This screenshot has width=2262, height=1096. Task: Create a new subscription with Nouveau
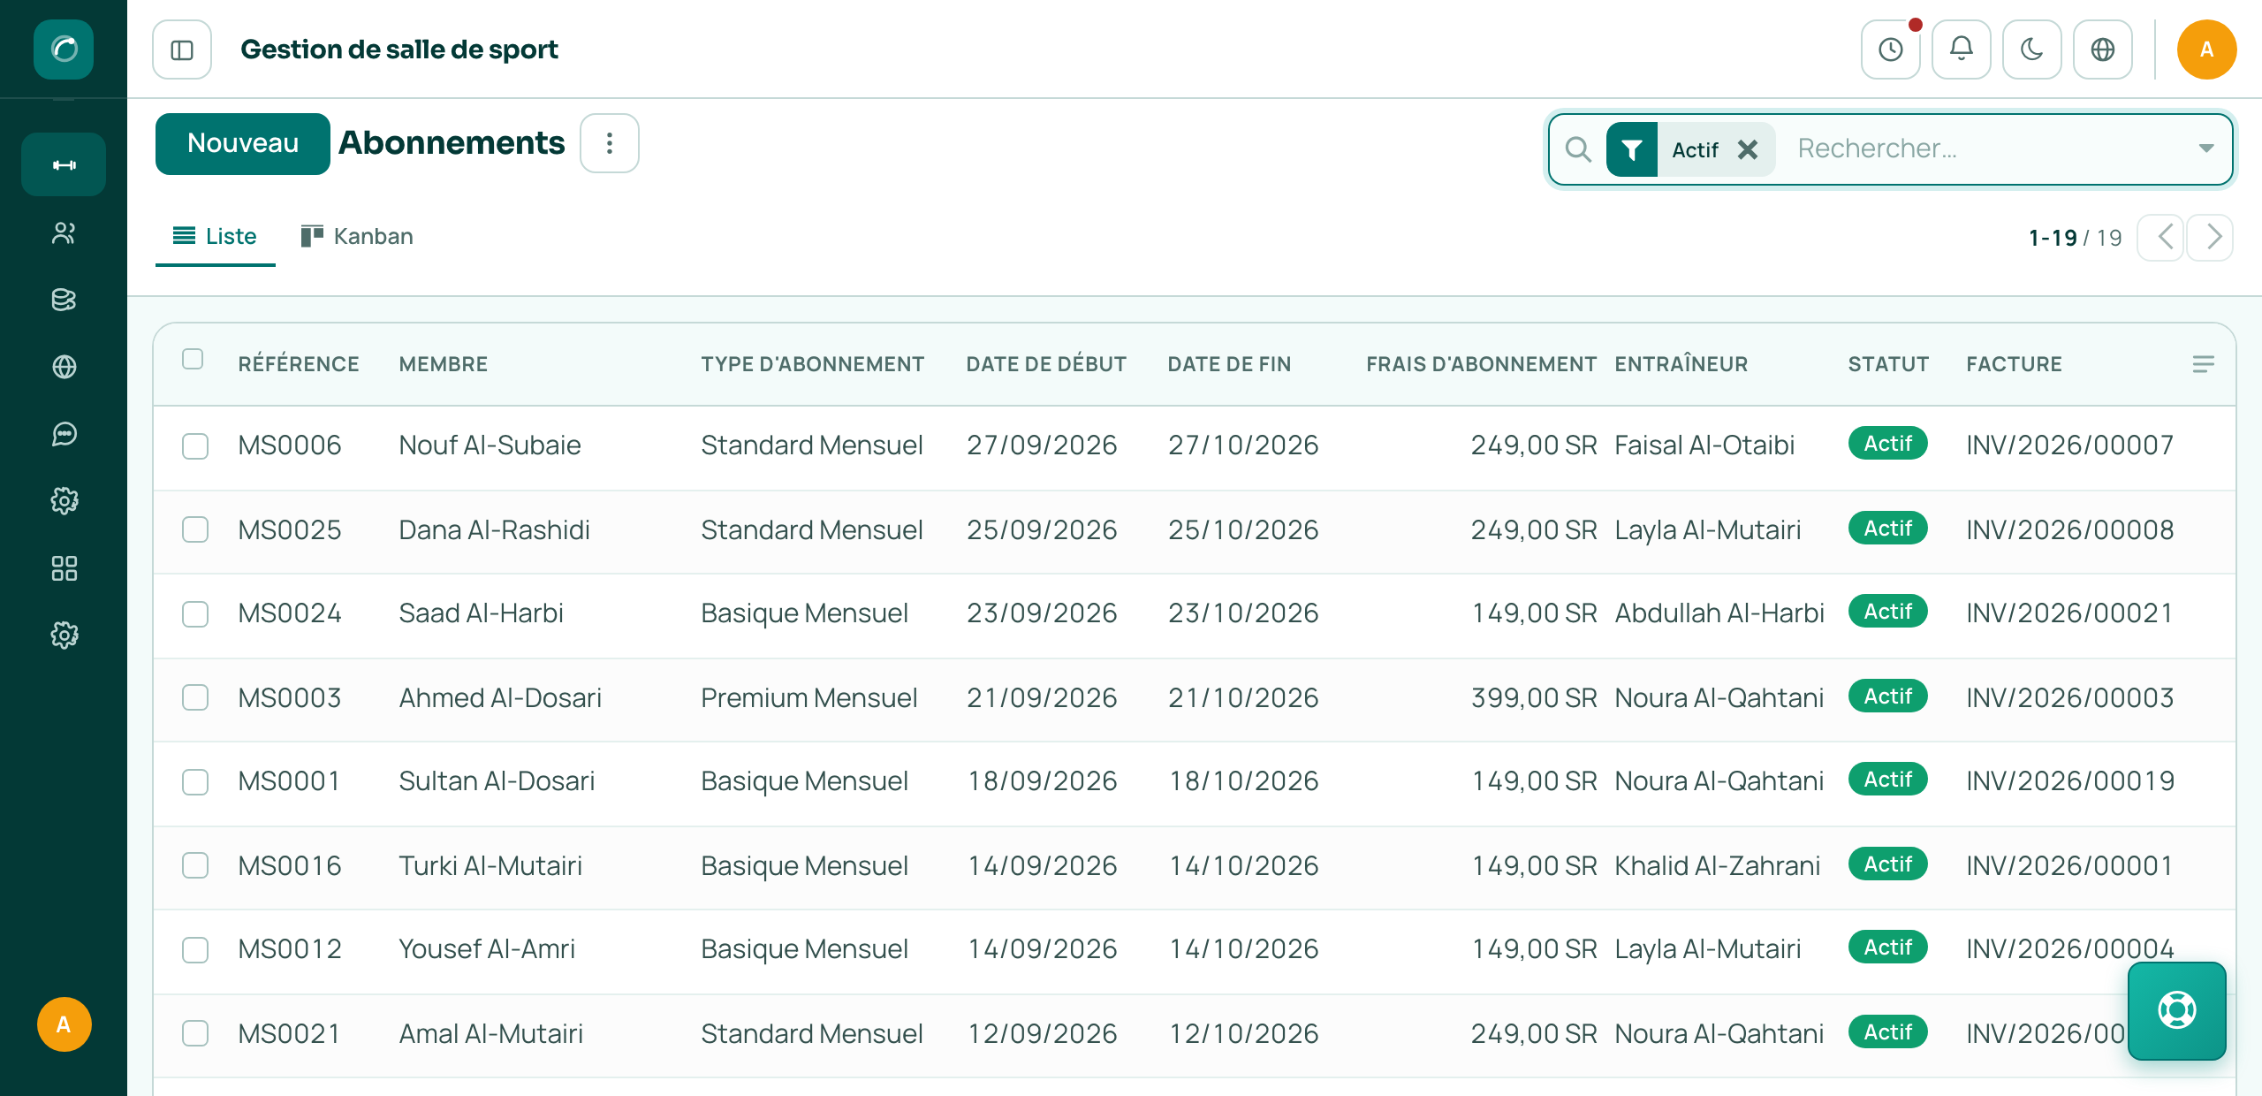click(243, 143)
